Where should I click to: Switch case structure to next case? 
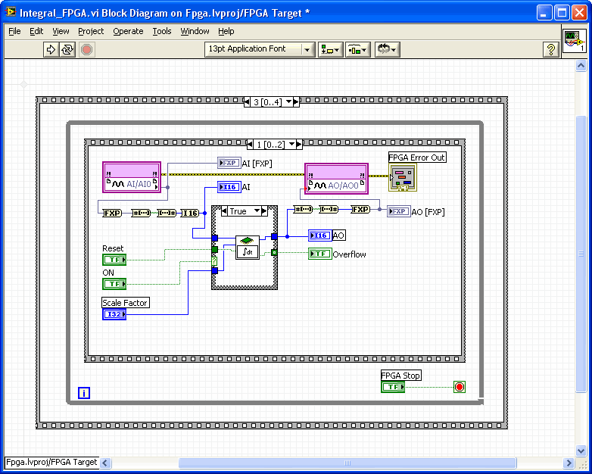pyautogui.click(x=264, y=211)
